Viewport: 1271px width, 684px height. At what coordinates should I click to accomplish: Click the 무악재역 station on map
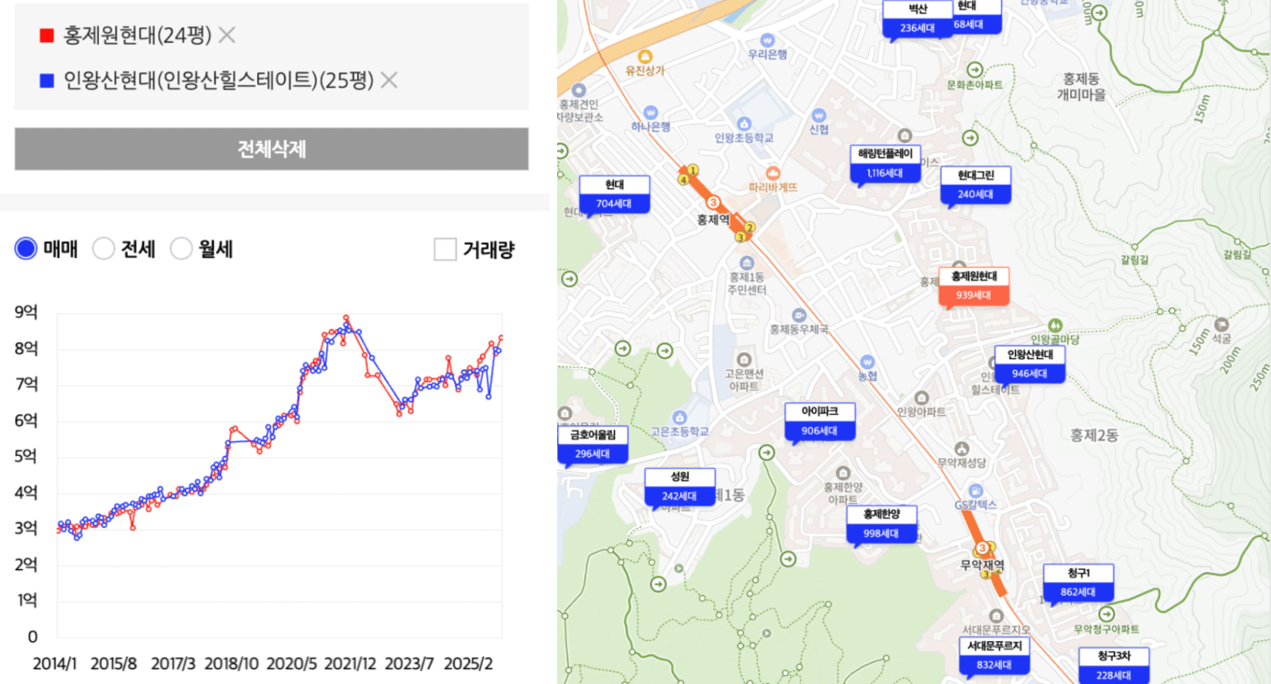click(982, 565)
